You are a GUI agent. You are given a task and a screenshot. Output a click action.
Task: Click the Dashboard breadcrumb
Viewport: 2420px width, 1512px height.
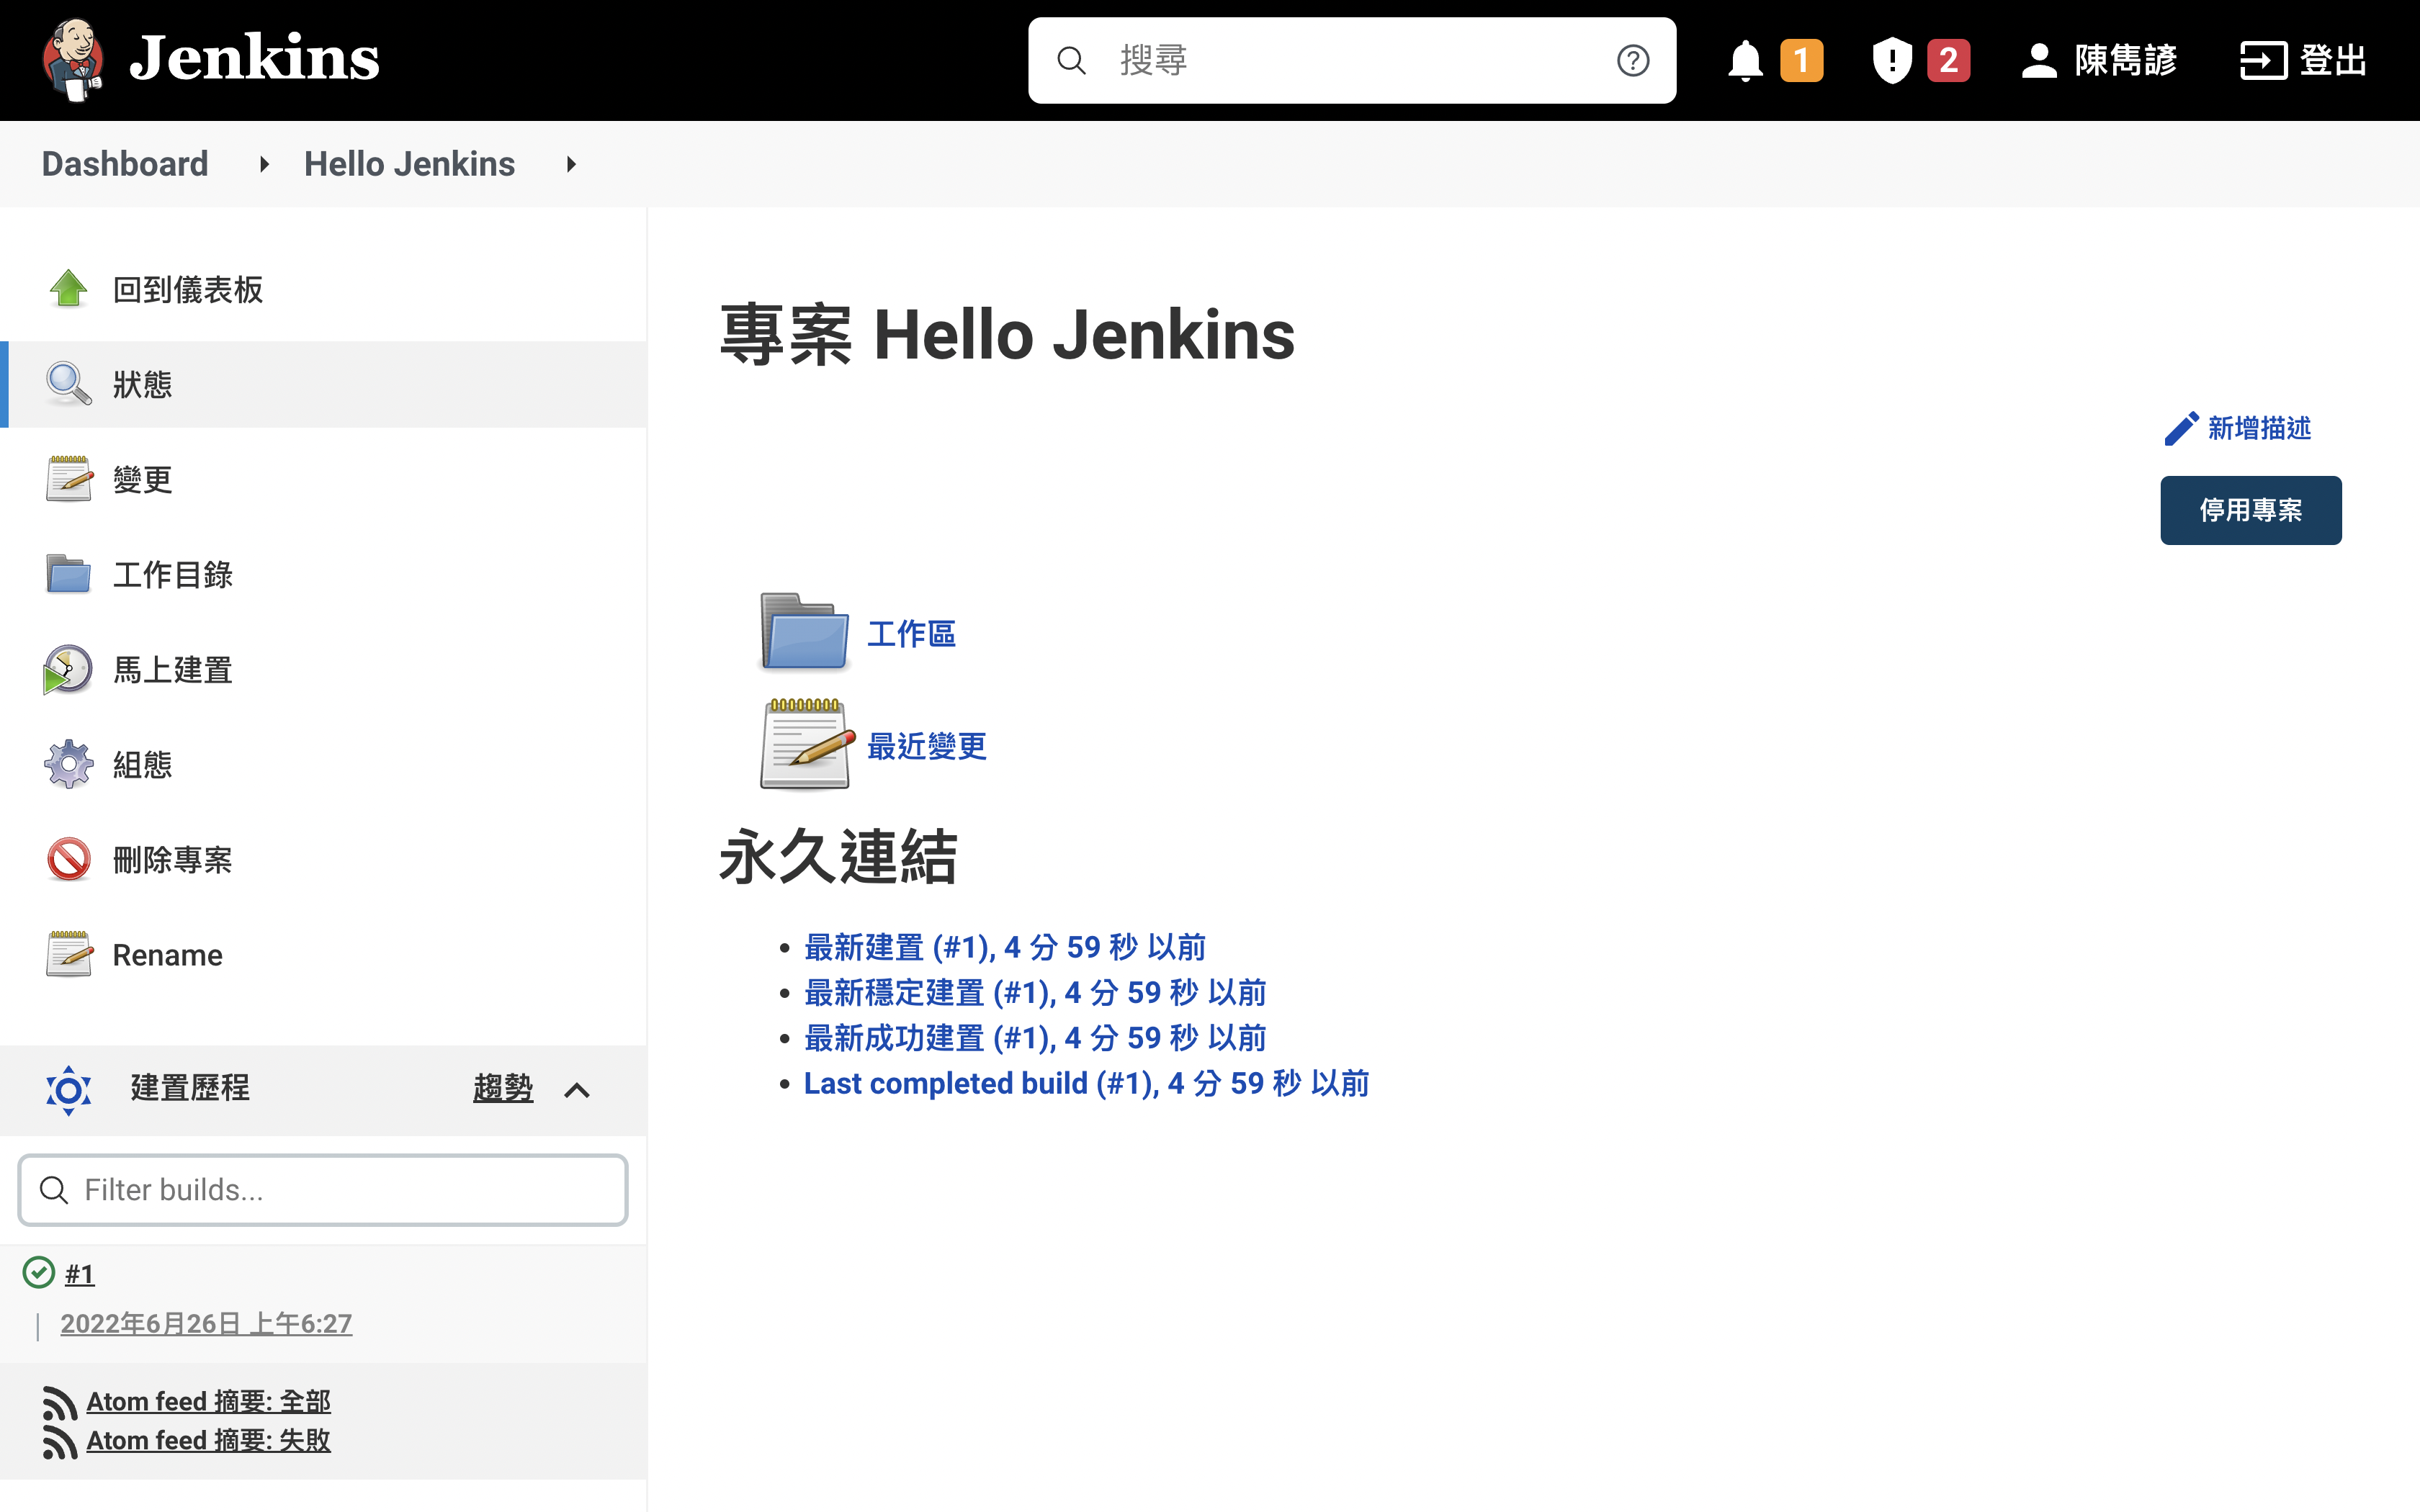point(125,164)
